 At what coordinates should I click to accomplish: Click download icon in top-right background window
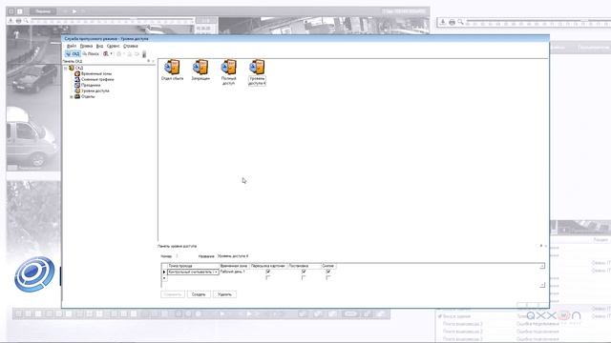click(x=443, y=22)
